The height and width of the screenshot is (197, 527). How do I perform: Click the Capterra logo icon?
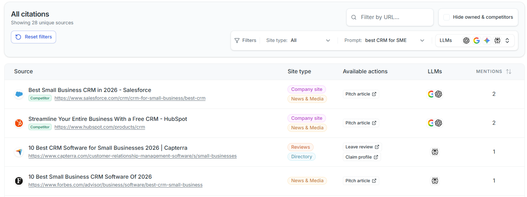(19, 152)
